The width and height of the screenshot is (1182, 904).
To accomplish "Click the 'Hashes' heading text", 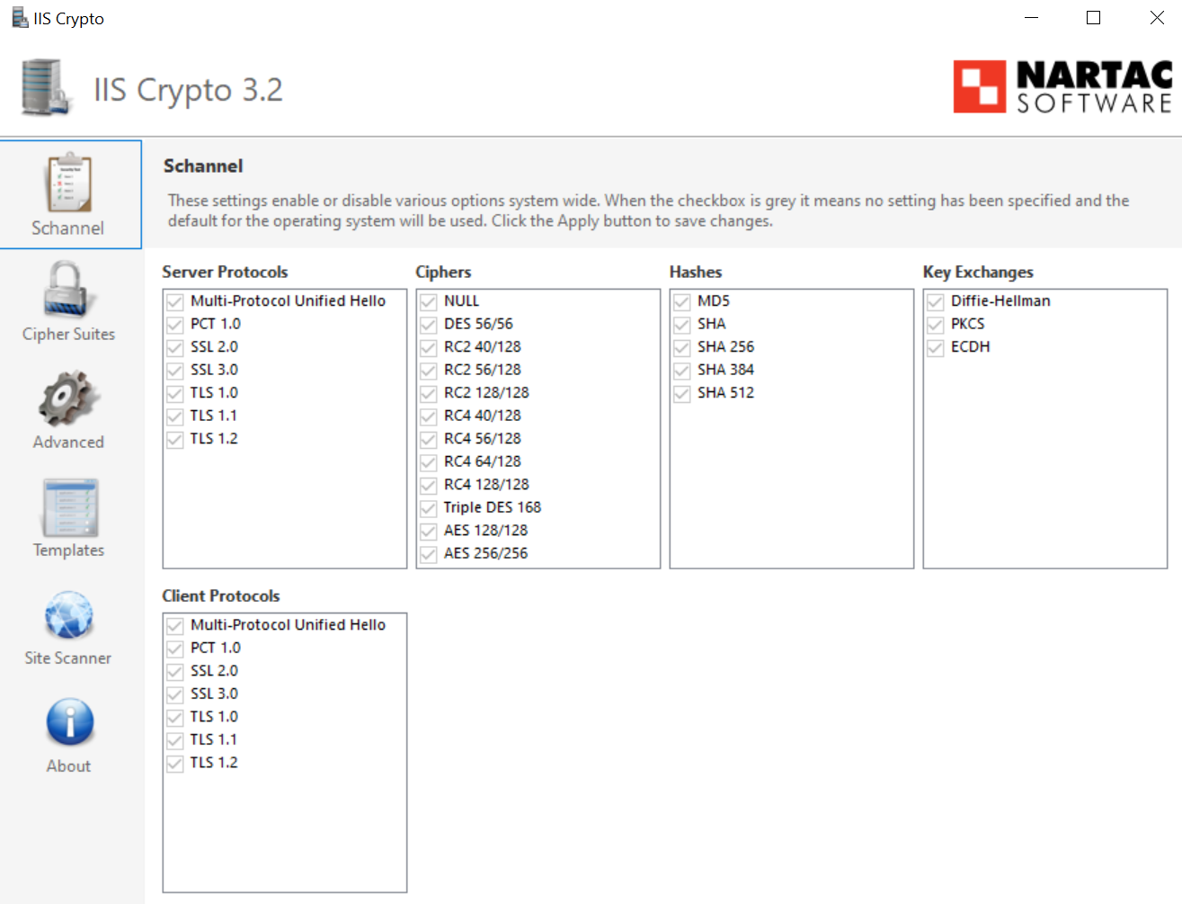I will 696,272.
